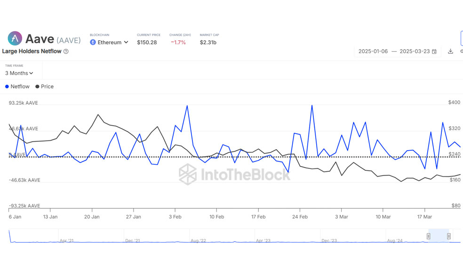Download the chart data
463x260 pixels.
point(450,51)
